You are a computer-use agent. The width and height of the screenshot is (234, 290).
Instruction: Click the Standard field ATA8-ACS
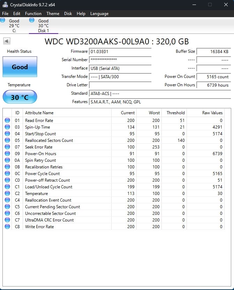(160, 93)
